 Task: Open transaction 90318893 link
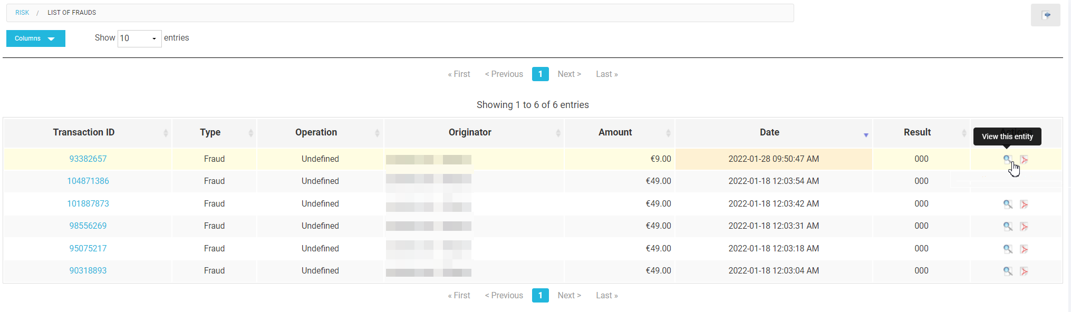coord(88,271)
